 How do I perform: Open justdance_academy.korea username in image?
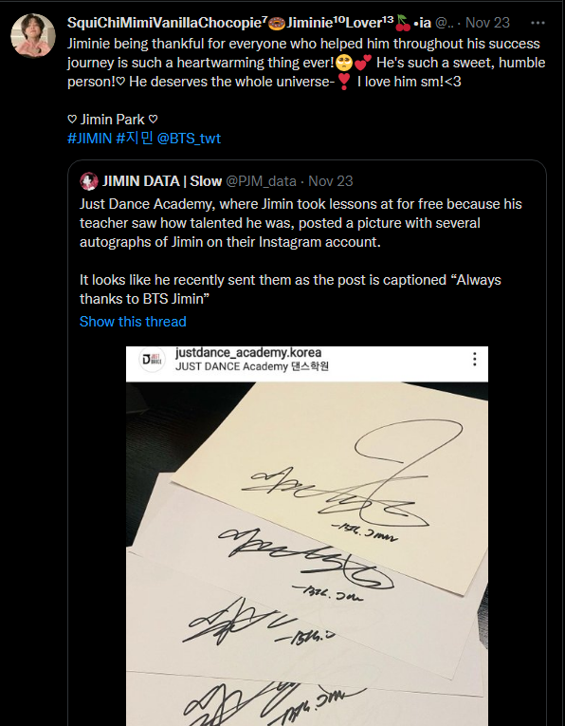[x=248, y=353]
